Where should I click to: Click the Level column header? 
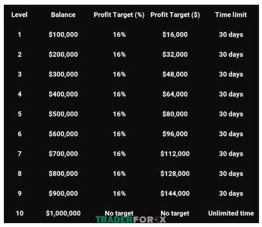point(19,15)
